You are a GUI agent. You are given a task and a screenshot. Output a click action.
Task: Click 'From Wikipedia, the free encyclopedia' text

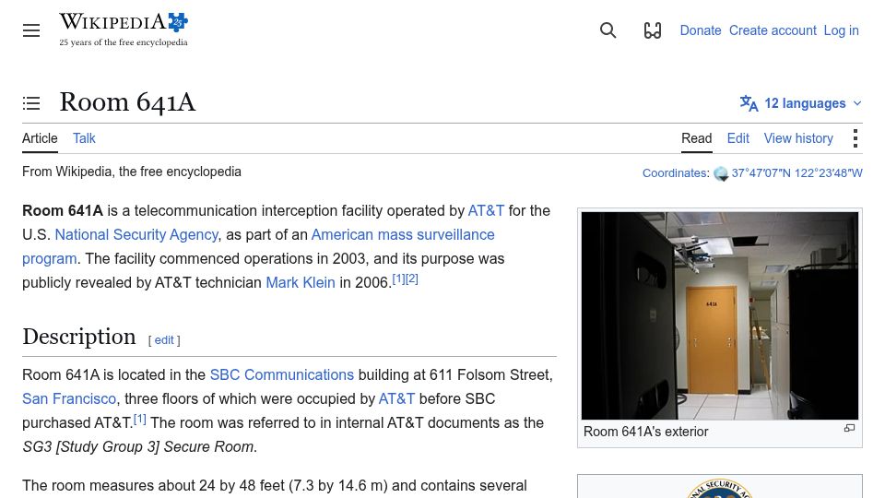coord(132,172)
